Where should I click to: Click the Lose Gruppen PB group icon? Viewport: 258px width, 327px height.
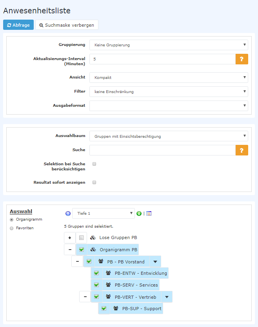tap(93, 237)
